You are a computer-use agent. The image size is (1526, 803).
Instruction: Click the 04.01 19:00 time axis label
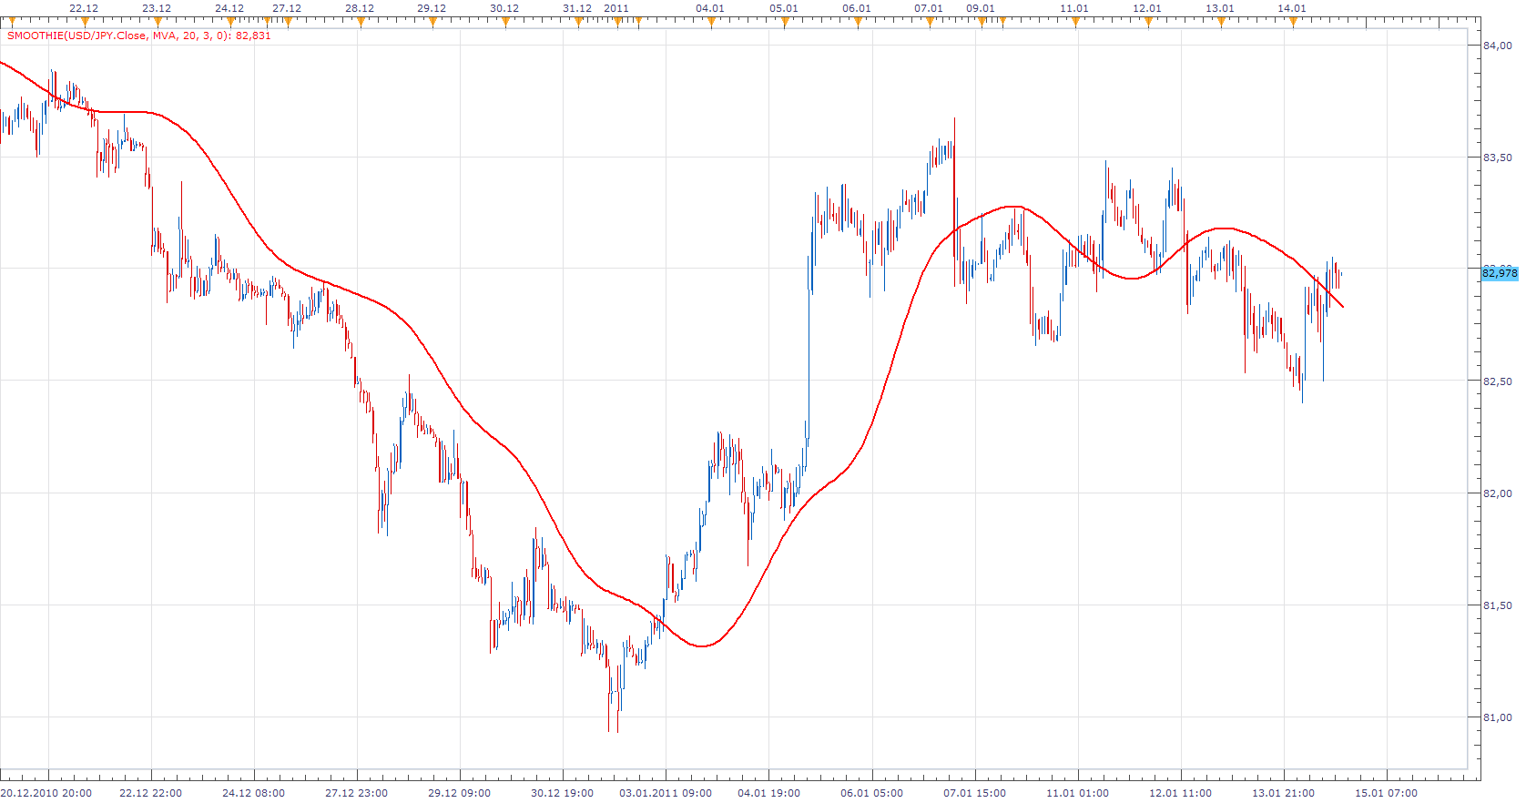coord(768,793)
